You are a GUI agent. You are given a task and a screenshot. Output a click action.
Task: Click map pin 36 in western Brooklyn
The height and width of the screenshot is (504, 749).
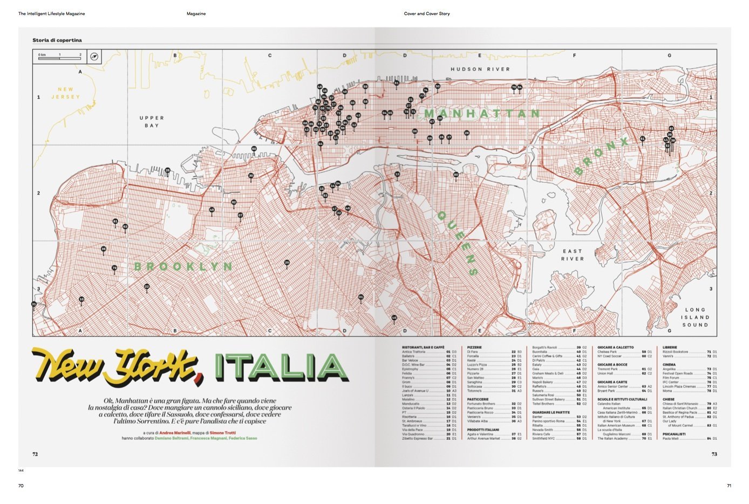pyautogui.click(x=104, y=250)
